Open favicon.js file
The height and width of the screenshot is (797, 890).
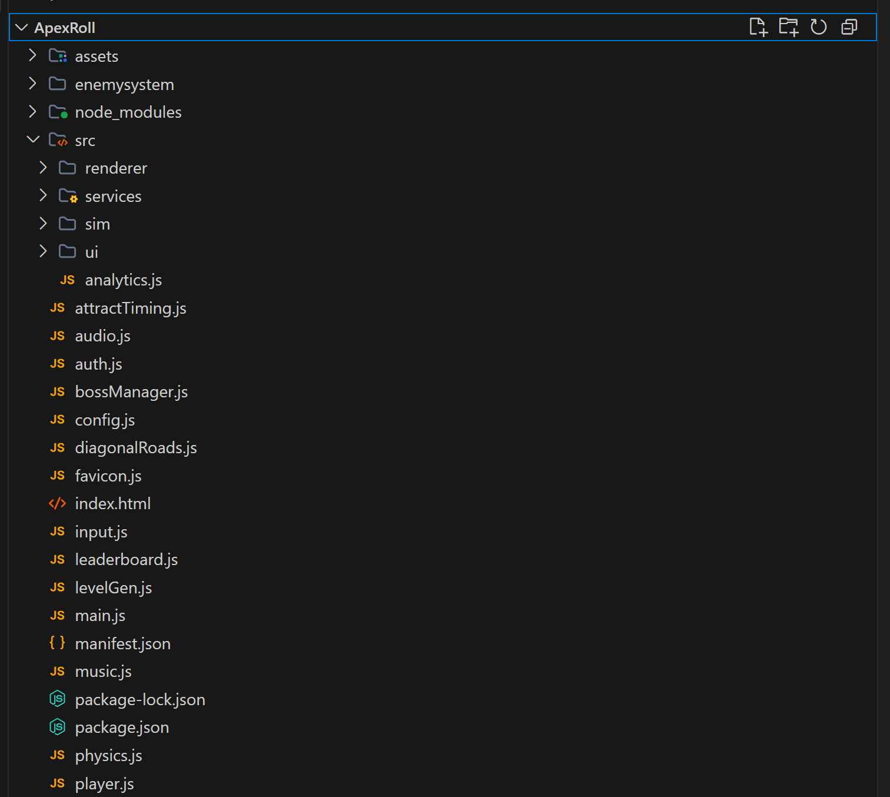108,476
